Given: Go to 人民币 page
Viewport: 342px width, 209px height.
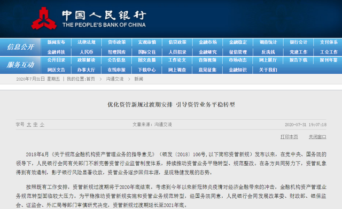Looking at the screenshot, I should (87, 52).
